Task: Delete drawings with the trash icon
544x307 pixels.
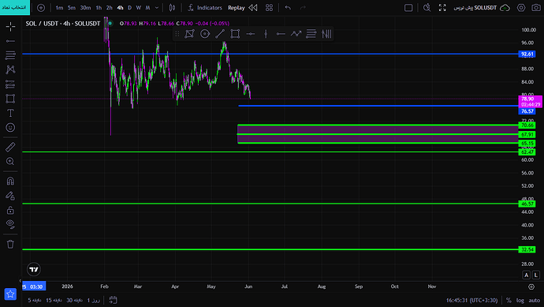Action: pyautogui.click(x=10, y=244)
